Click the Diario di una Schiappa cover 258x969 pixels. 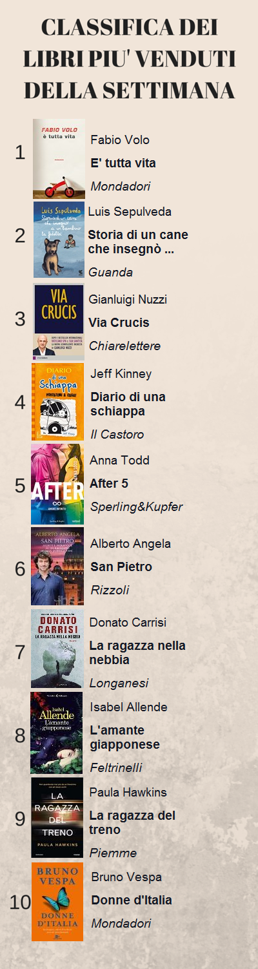click(57, 402)
